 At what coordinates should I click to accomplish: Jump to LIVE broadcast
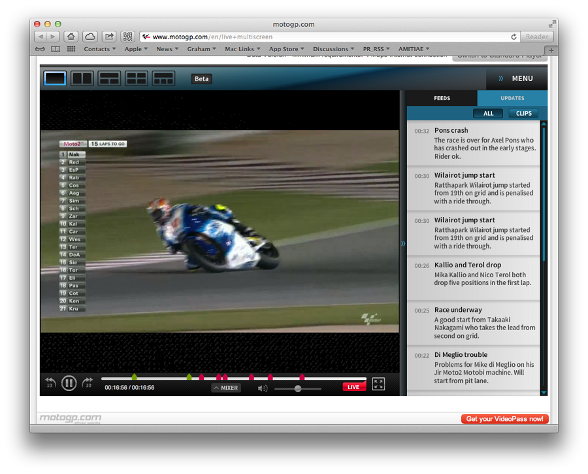353,387
